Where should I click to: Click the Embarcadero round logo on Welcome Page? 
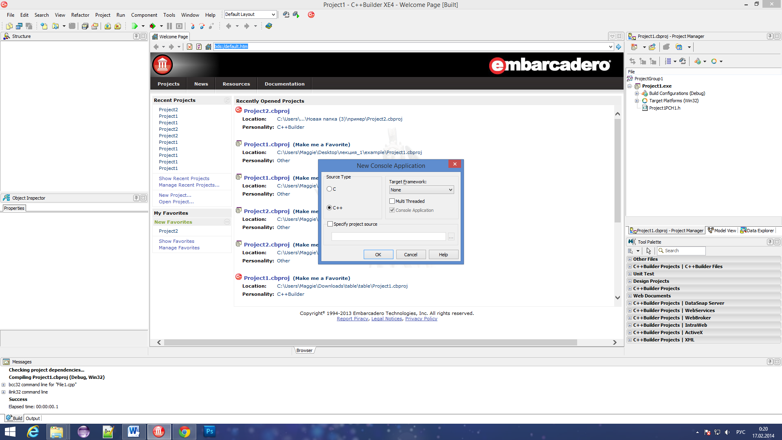coord(163,65)
